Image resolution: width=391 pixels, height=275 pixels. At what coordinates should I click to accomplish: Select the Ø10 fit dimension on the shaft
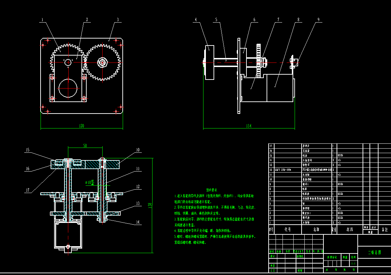click(x=90, y=182)
